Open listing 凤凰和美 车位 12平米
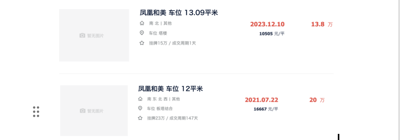400x140 pixels. (x=170, y=89)
